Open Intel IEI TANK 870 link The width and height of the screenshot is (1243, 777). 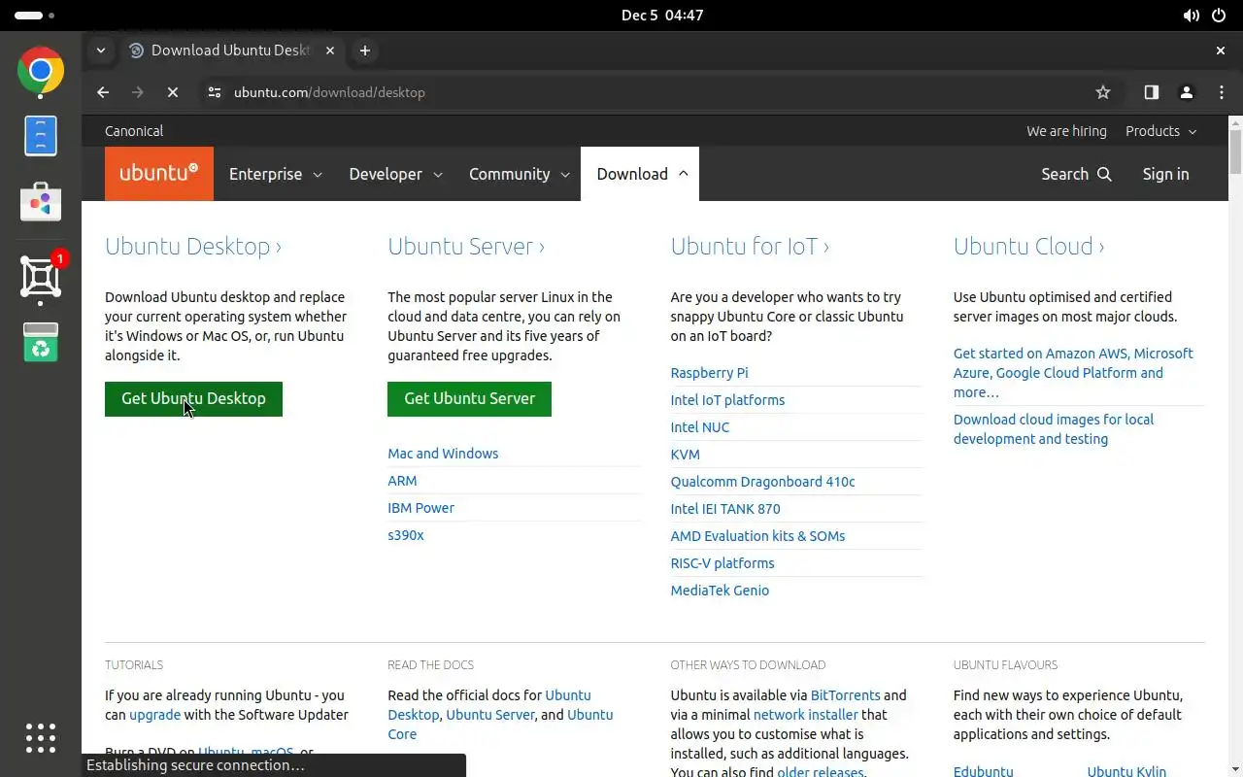tap(725, 509)
